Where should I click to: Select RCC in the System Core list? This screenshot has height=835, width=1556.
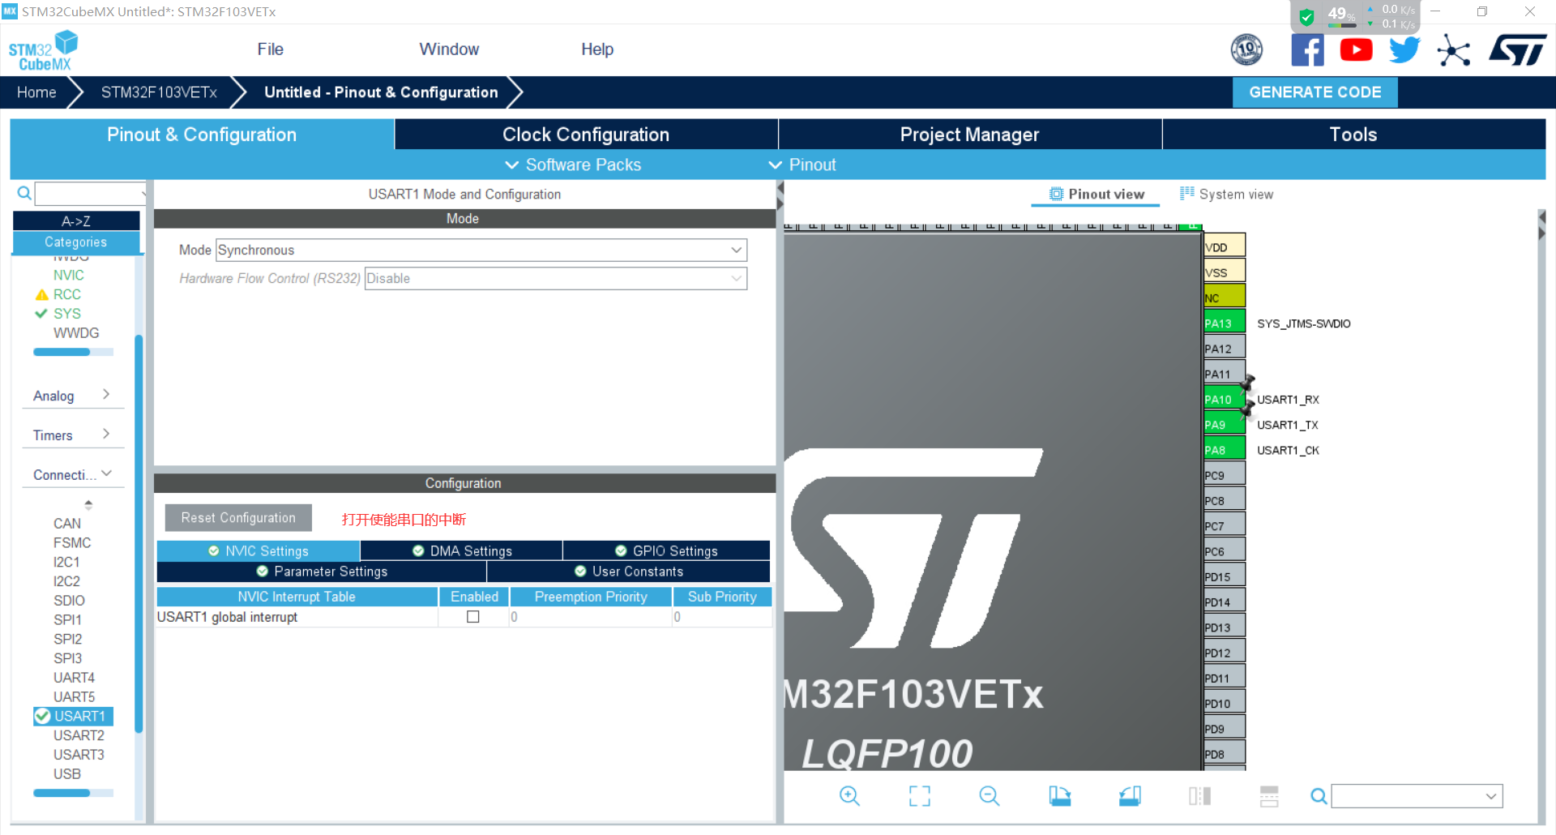66,294
